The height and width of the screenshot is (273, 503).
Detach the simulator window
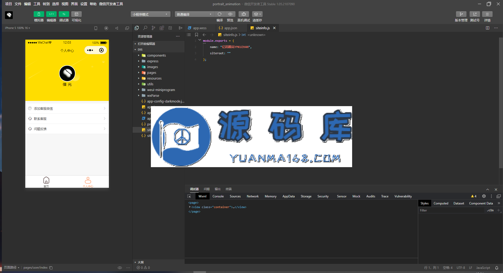pos(127,28)
